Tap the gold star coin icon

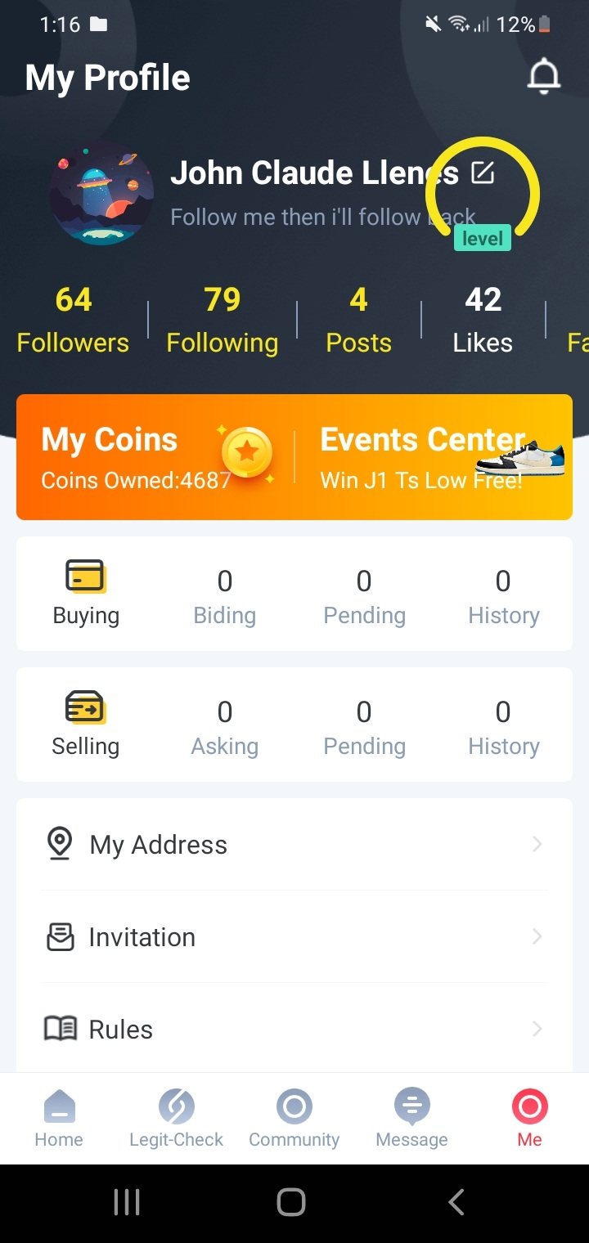[247, 451]
